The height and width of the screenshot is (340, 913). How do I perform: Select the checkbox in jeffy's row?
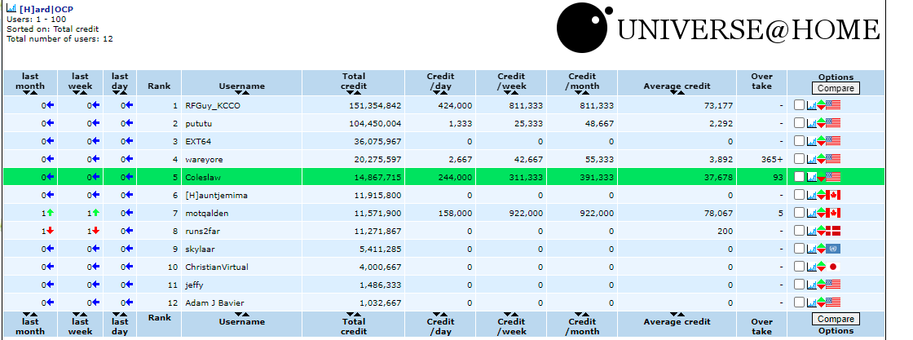(800, 285)
